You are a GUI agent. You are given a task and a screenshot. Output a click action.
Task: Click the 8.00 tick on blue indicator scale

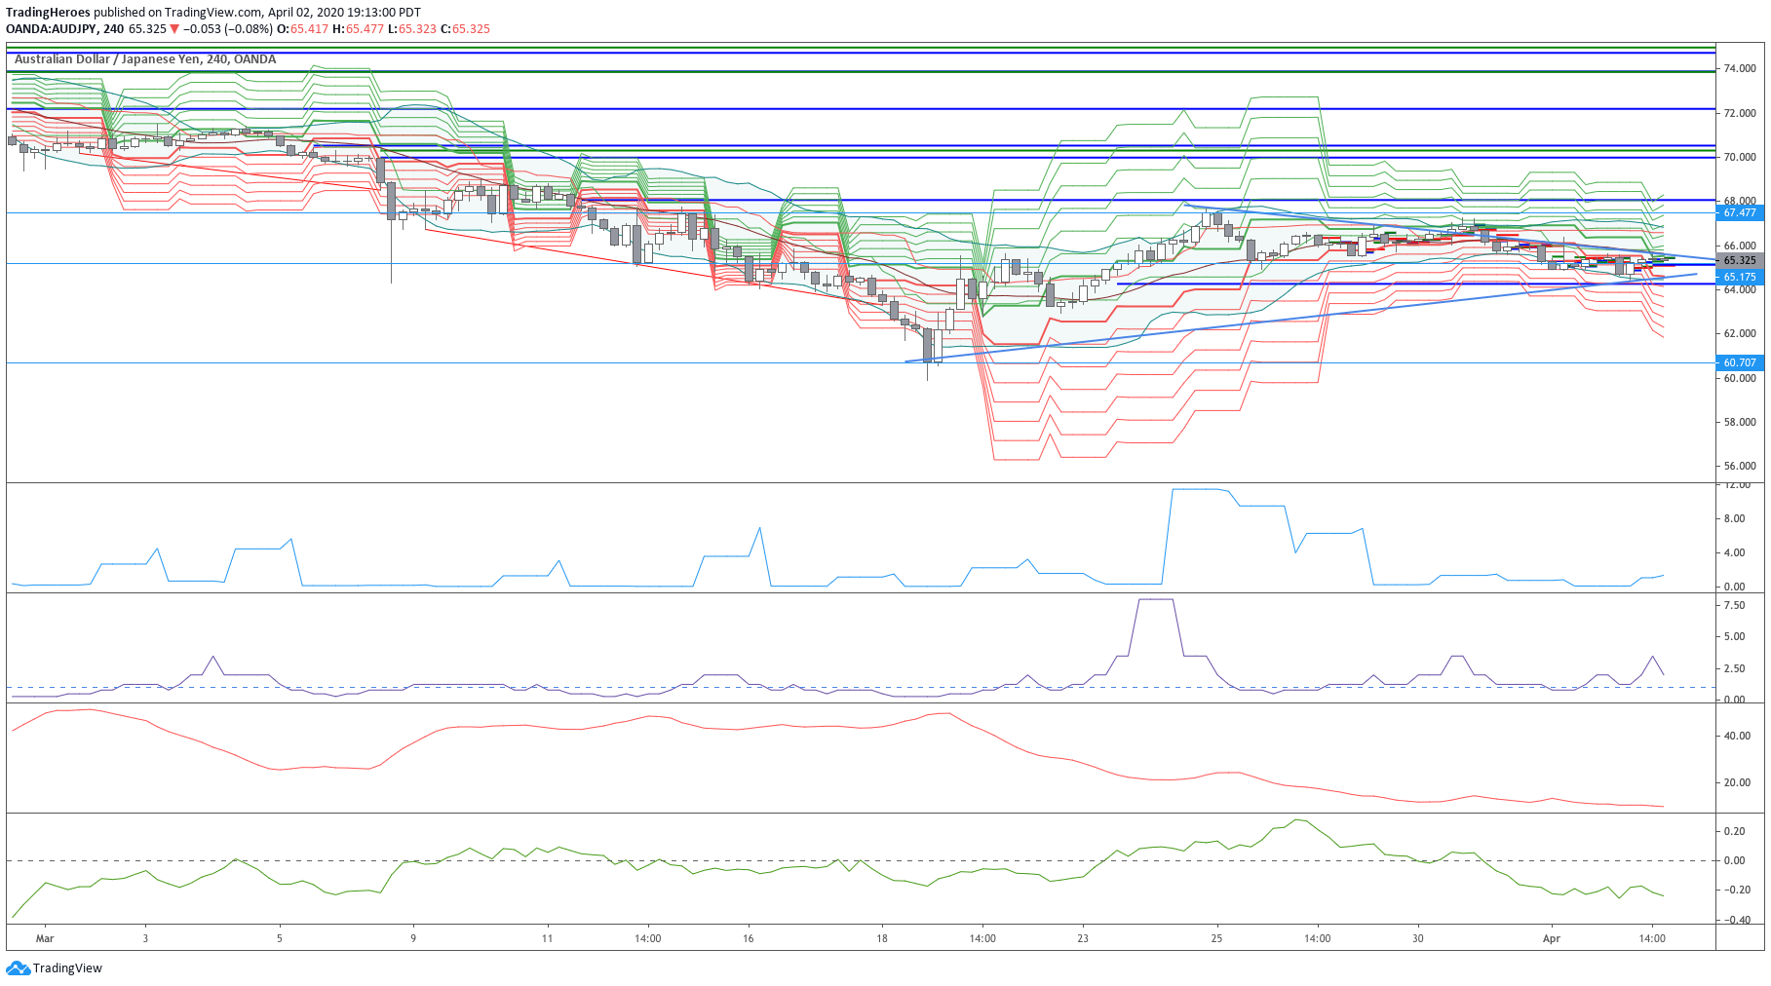[1734, 518]
